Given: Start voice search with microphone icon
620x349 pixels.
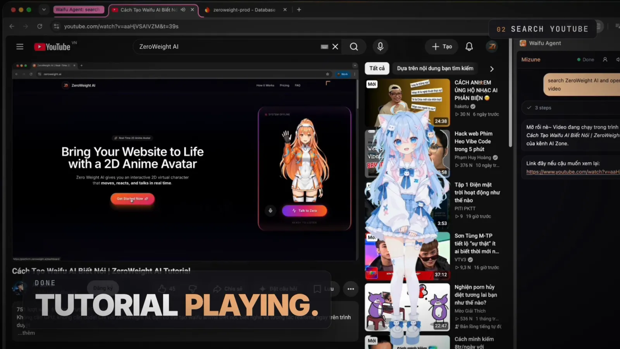Looking at the screenshot, I should point(380,47).
